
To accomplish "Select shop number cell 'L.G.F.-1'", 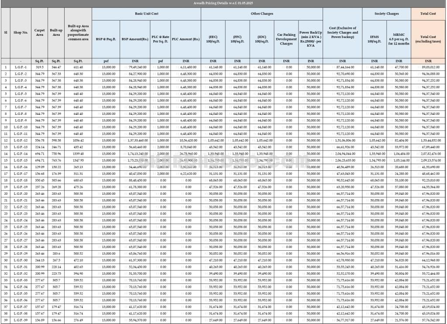I will coord(21,67).
